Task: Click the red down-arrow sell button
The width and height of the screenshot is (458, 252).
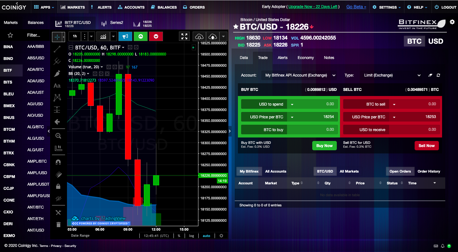Action: tap(156, 36)
